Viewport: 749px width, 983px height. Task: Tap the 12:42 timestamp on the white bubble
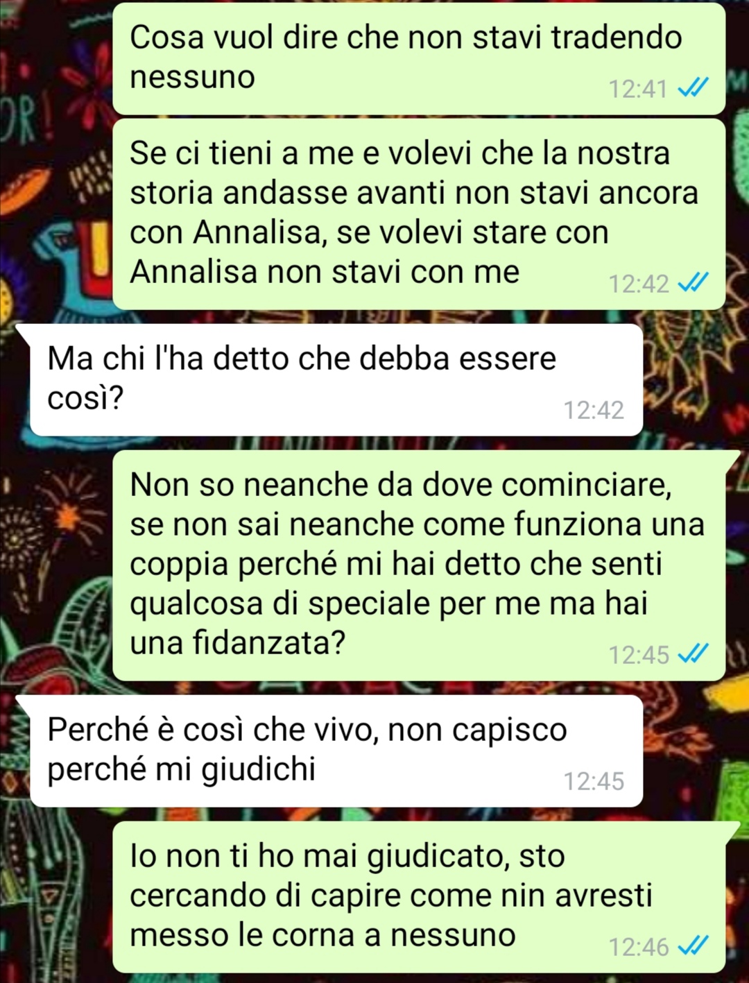point(594,410)
